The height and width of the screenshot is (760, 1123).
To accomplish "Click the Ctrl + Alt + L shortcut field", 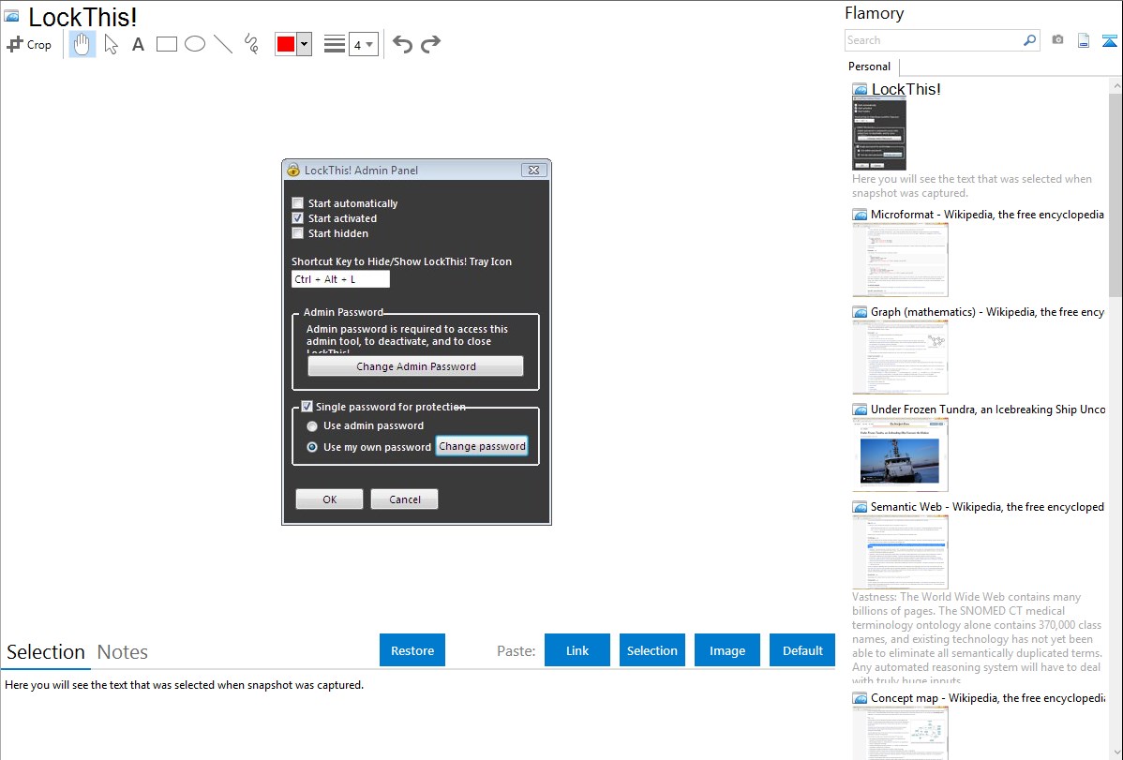I will click(340, 279).
